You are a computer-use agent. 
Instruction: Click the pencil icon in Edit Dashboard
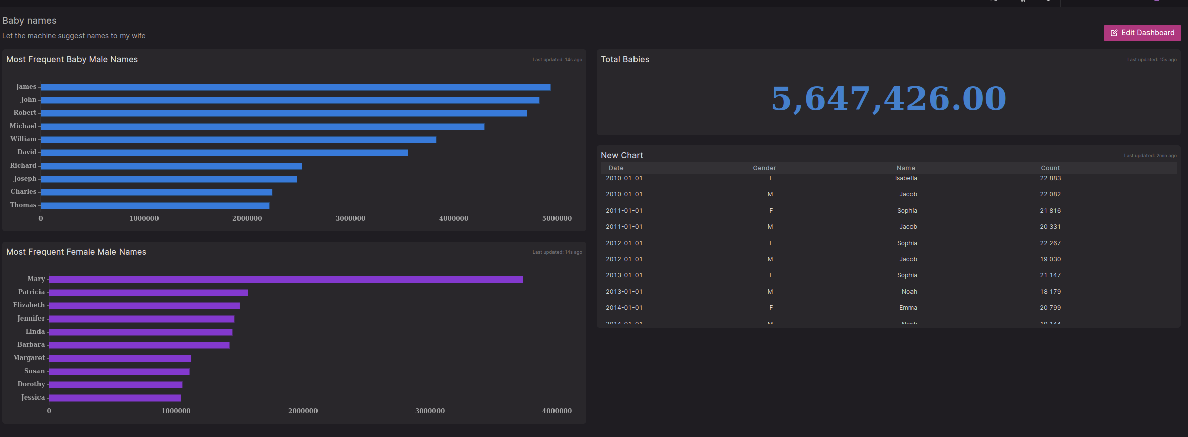pyautogui.click(x=1114, y=33)
